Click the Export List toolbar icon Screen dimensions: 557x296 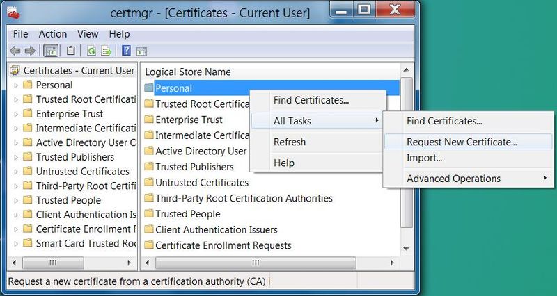click(x=107, y=51)
